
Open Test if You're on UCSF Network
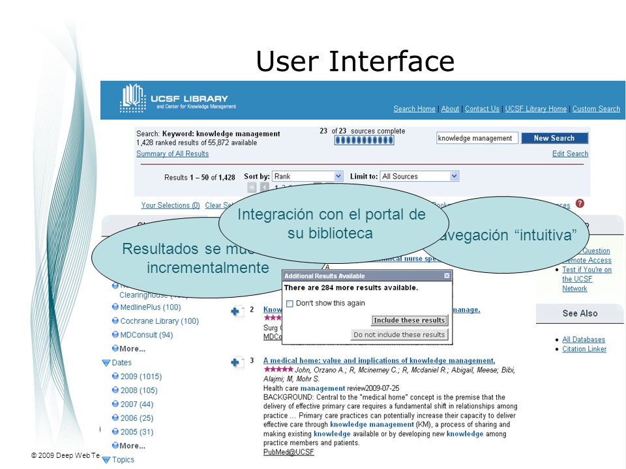click(586, 279)
